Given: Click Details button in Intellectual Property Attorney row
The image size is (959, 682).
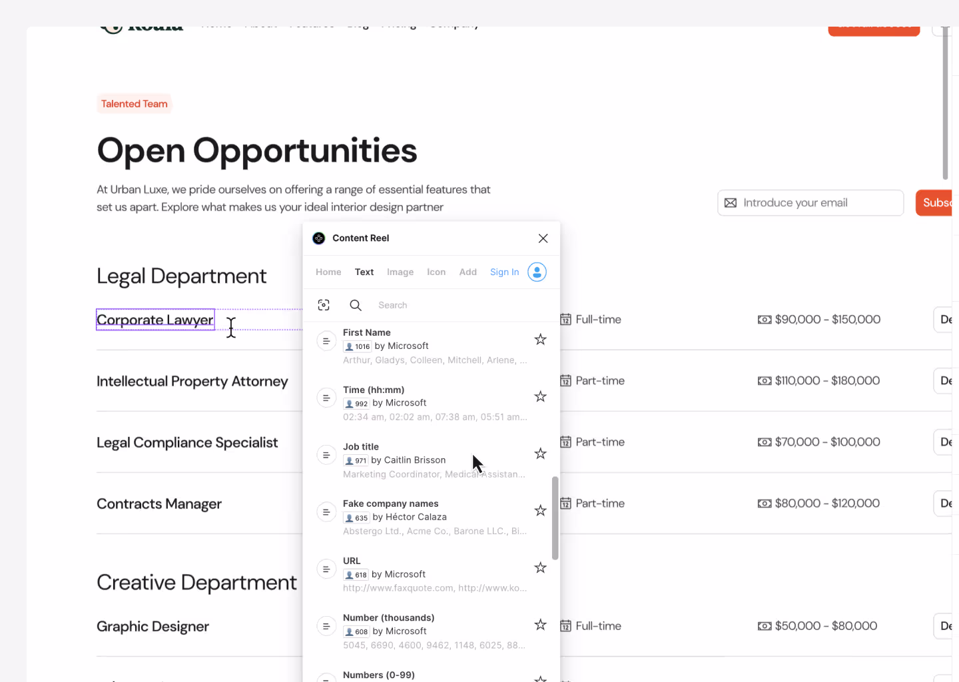Looking at the screenshot, I should coord(943,381).
